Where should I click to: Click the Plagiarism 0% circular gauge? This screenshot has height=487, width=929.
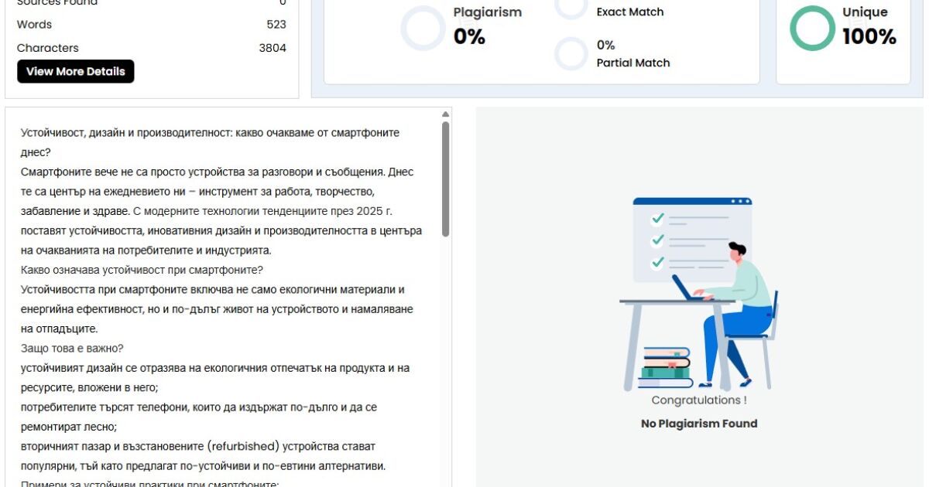[x=424, y=29]
